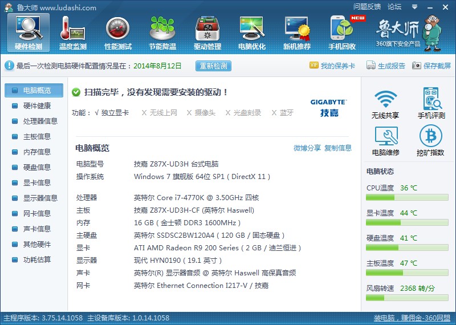Click the 保存截屏 link

click(x=437, y=66)
